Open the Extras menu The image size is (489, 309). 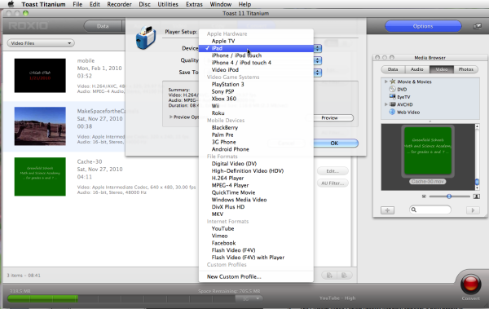click(x=194, y=4)
